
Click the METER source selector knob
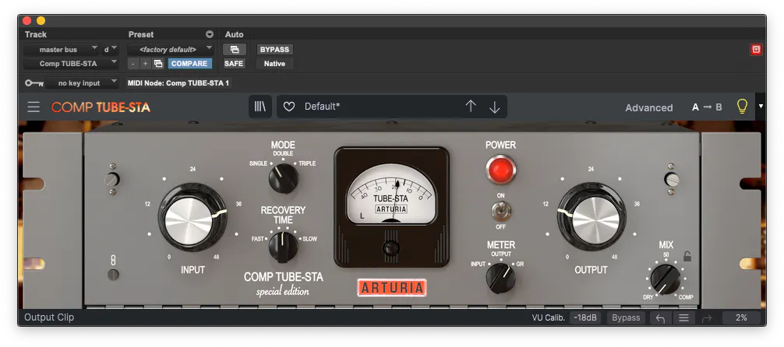[x=500, y=279]
